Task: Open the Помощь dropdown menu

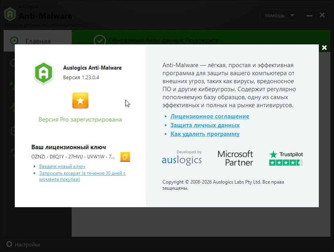Action: pyautogui.click(x=278, y=16)
